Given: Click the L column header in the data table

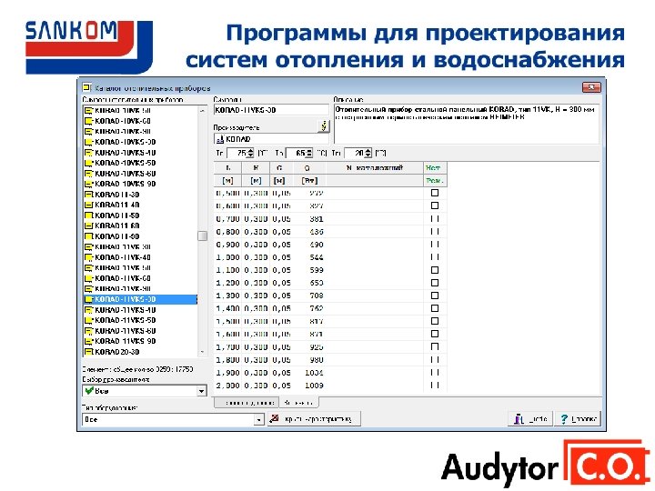Looking at the screenshot, I should point(227,168).
